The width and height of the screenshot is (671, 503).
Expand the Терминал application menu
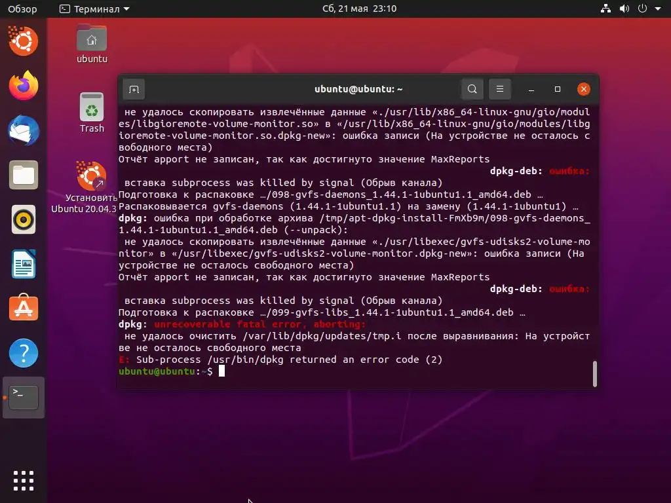click(94, 9)
